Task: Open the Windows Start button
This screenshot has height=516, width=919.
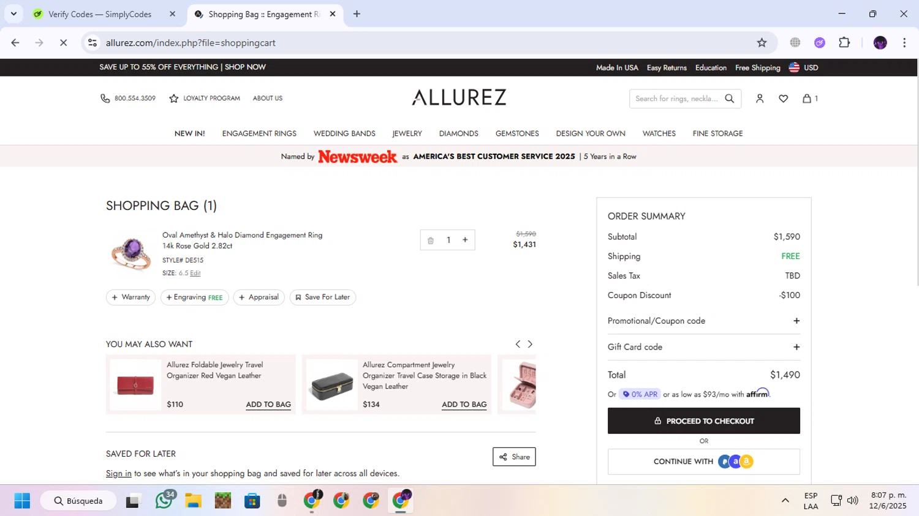Action: (x=22, y=501)
